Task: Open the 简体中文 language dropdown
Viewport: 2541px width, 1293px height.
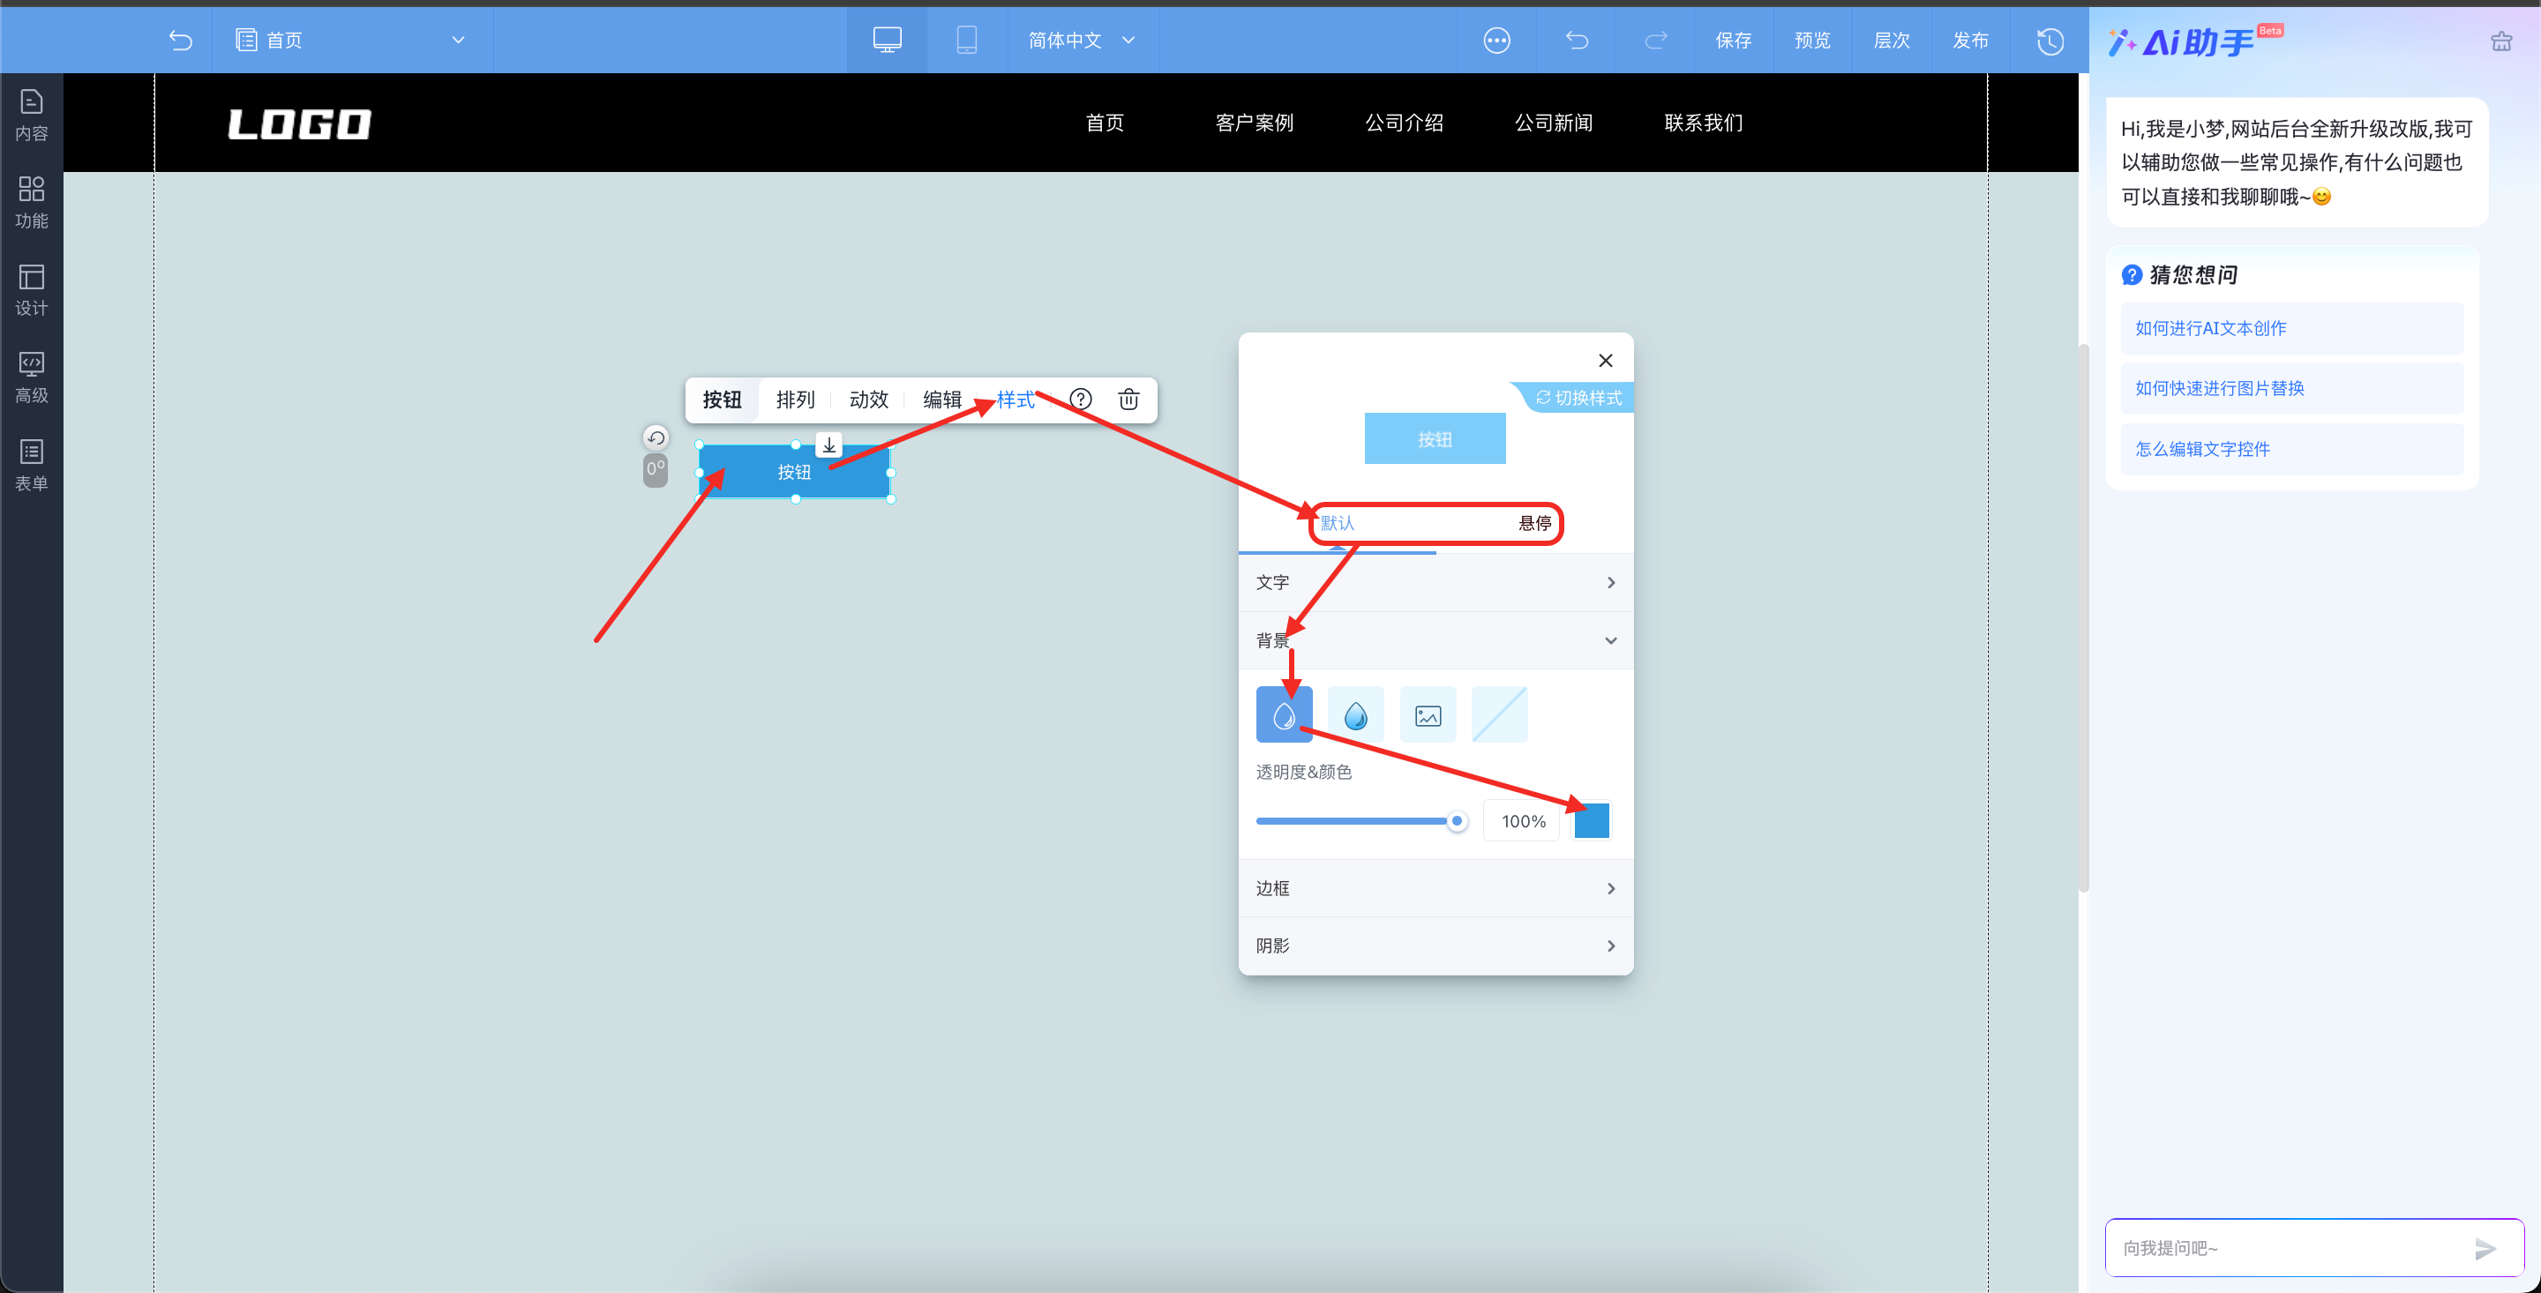Action: click(1082, 41)
